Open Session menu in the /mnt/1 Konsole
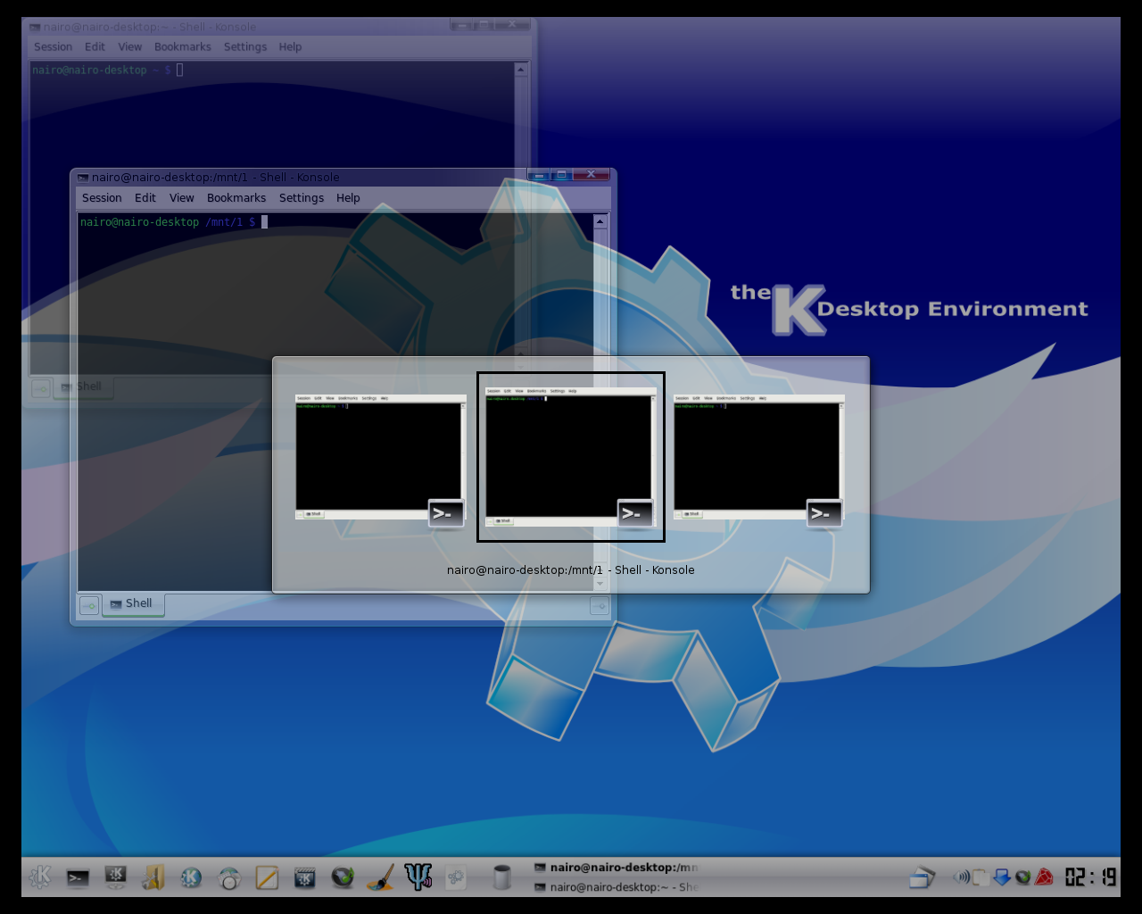Image resolution: width=1142 pixels, height=914 pixels. tap(102, 198)
